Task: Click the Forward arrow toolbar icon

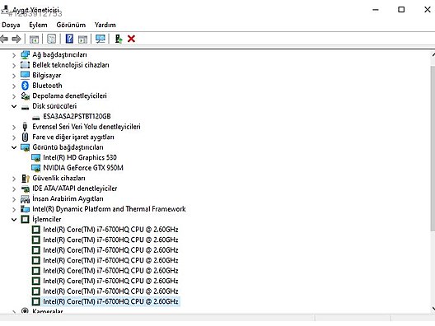Action: pos(16,39)
